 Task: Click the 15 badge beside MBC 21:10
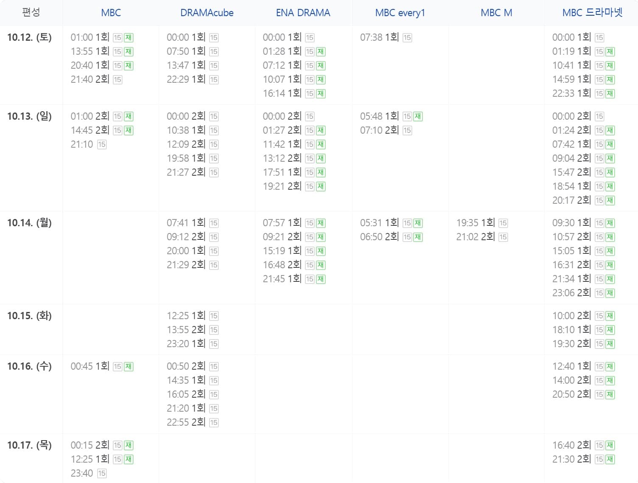tap(102, 144)
